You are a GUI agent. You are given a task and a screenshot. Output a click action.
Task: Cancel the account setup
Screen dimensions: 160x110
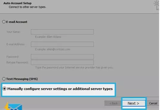tap(153, 103)
